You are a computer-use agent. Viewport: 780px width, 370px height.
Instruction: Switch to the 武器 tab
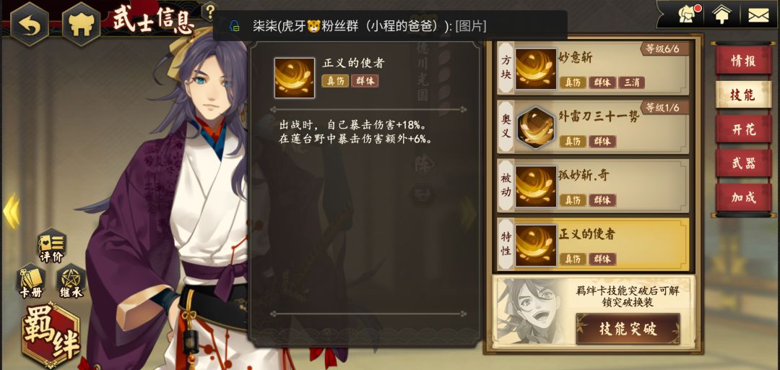coord(743,163)
